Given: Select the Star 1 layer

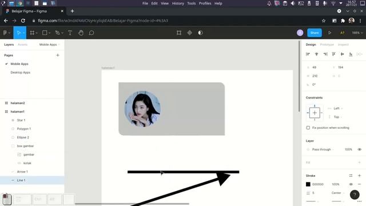Looking at the screenshot, I should pyautogui.click(x=21, y=120).
